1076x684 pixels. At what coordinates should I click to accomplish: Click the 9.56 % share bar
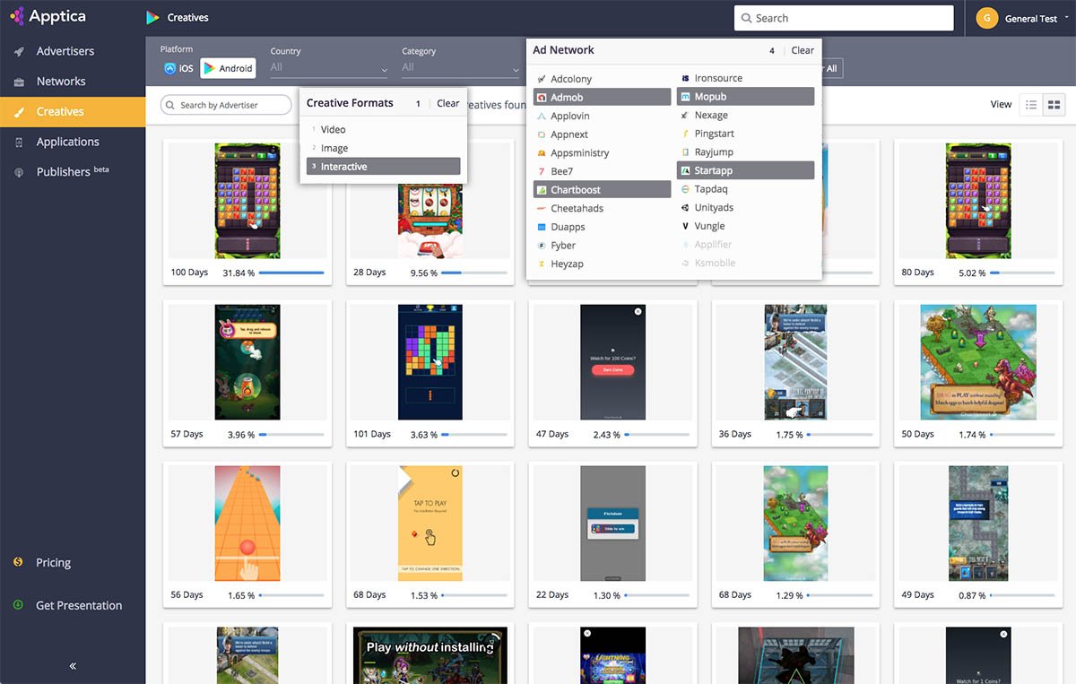pos(474,273)
